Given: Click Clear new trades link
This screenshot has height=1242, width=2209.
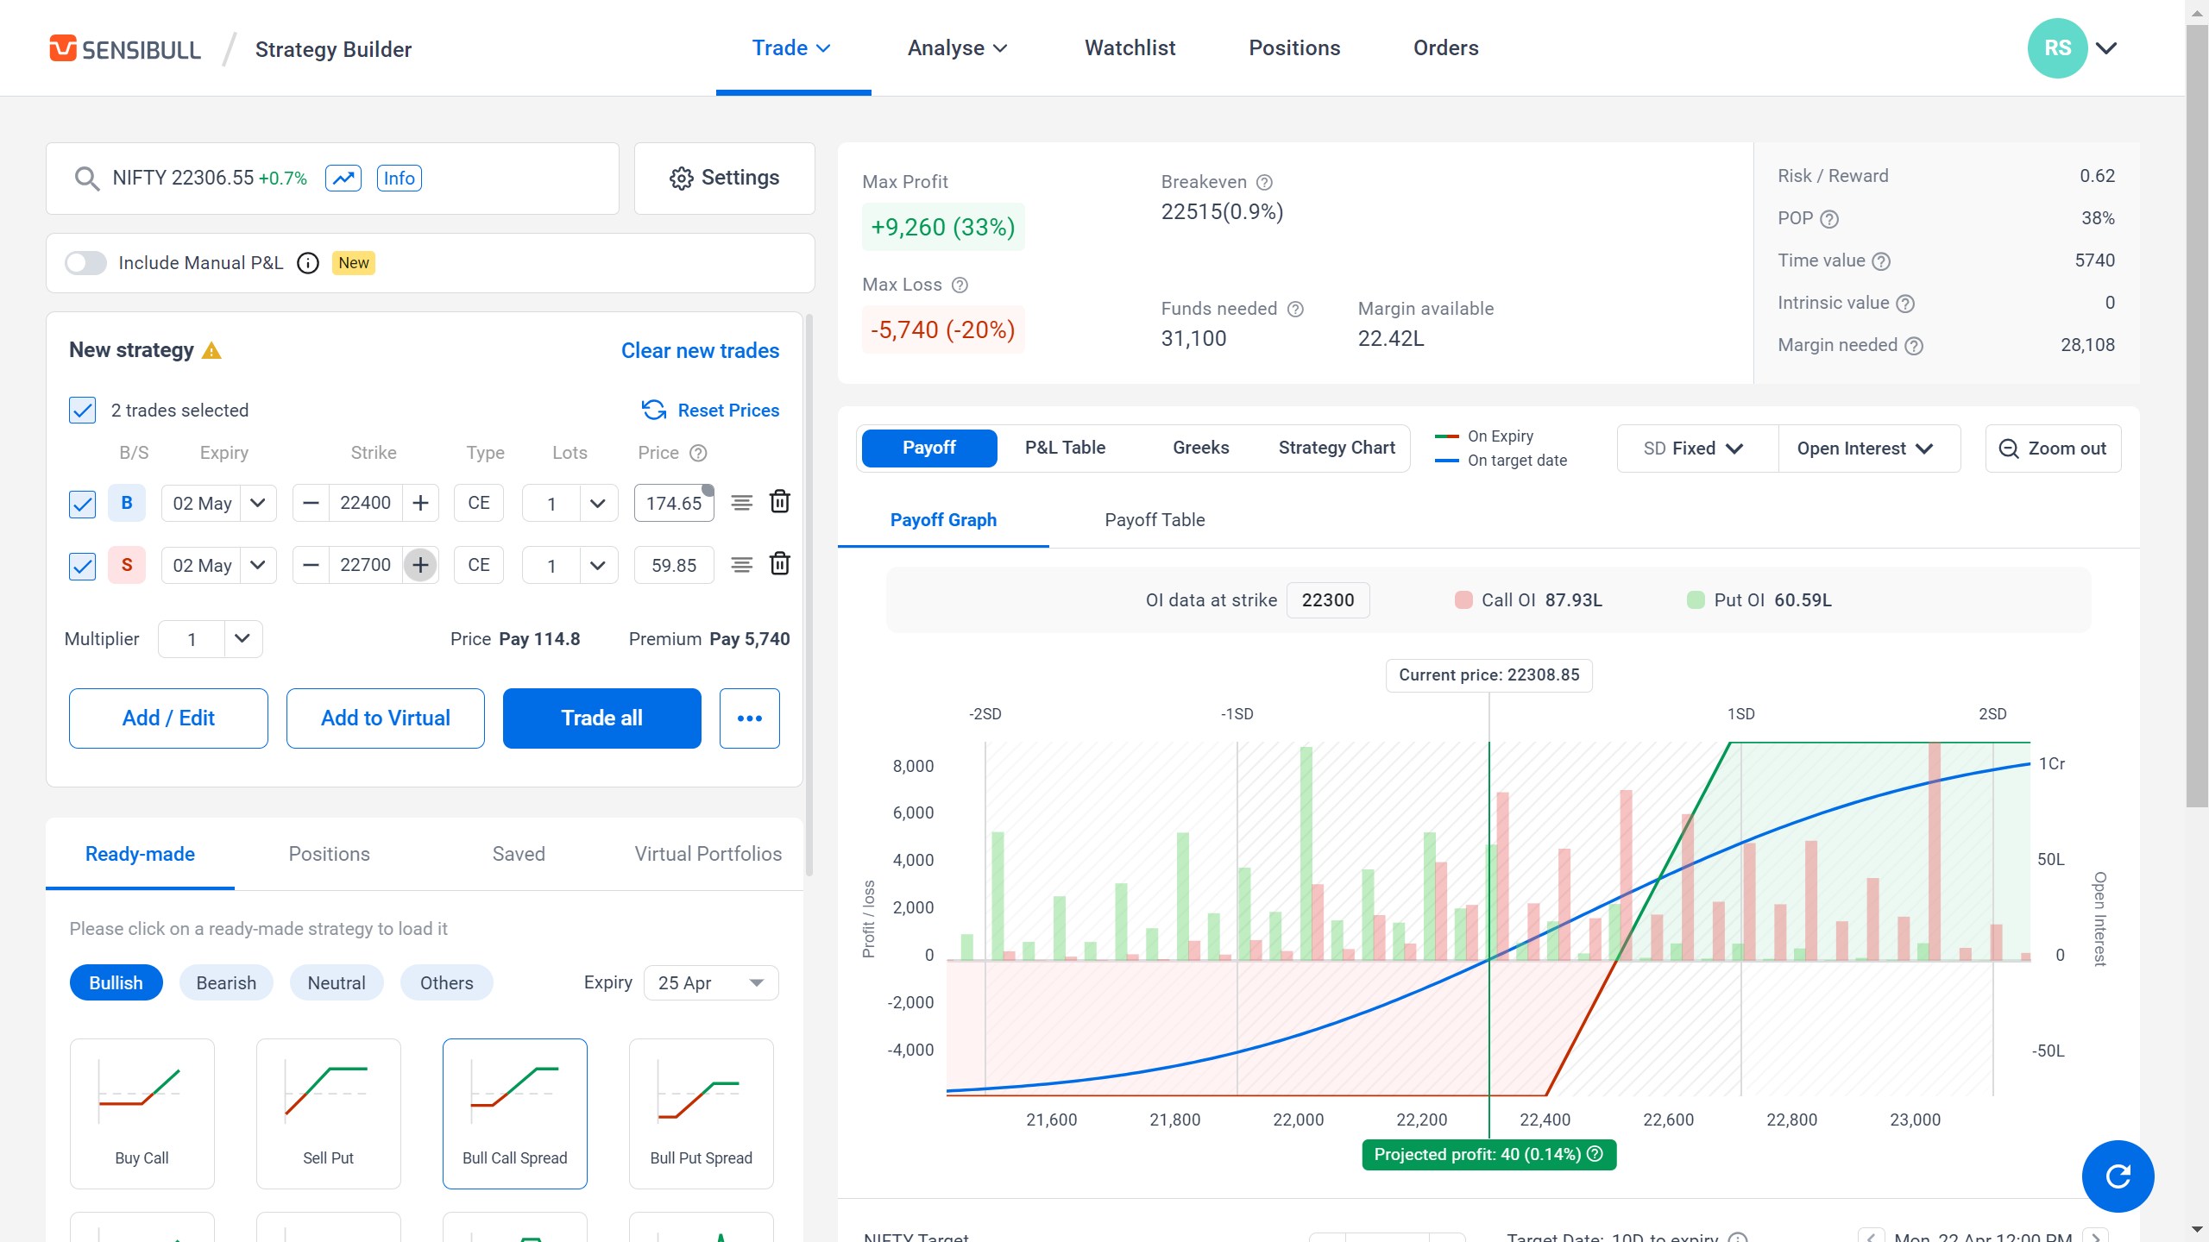Looking at the screenshot, I should pos(700,351).
